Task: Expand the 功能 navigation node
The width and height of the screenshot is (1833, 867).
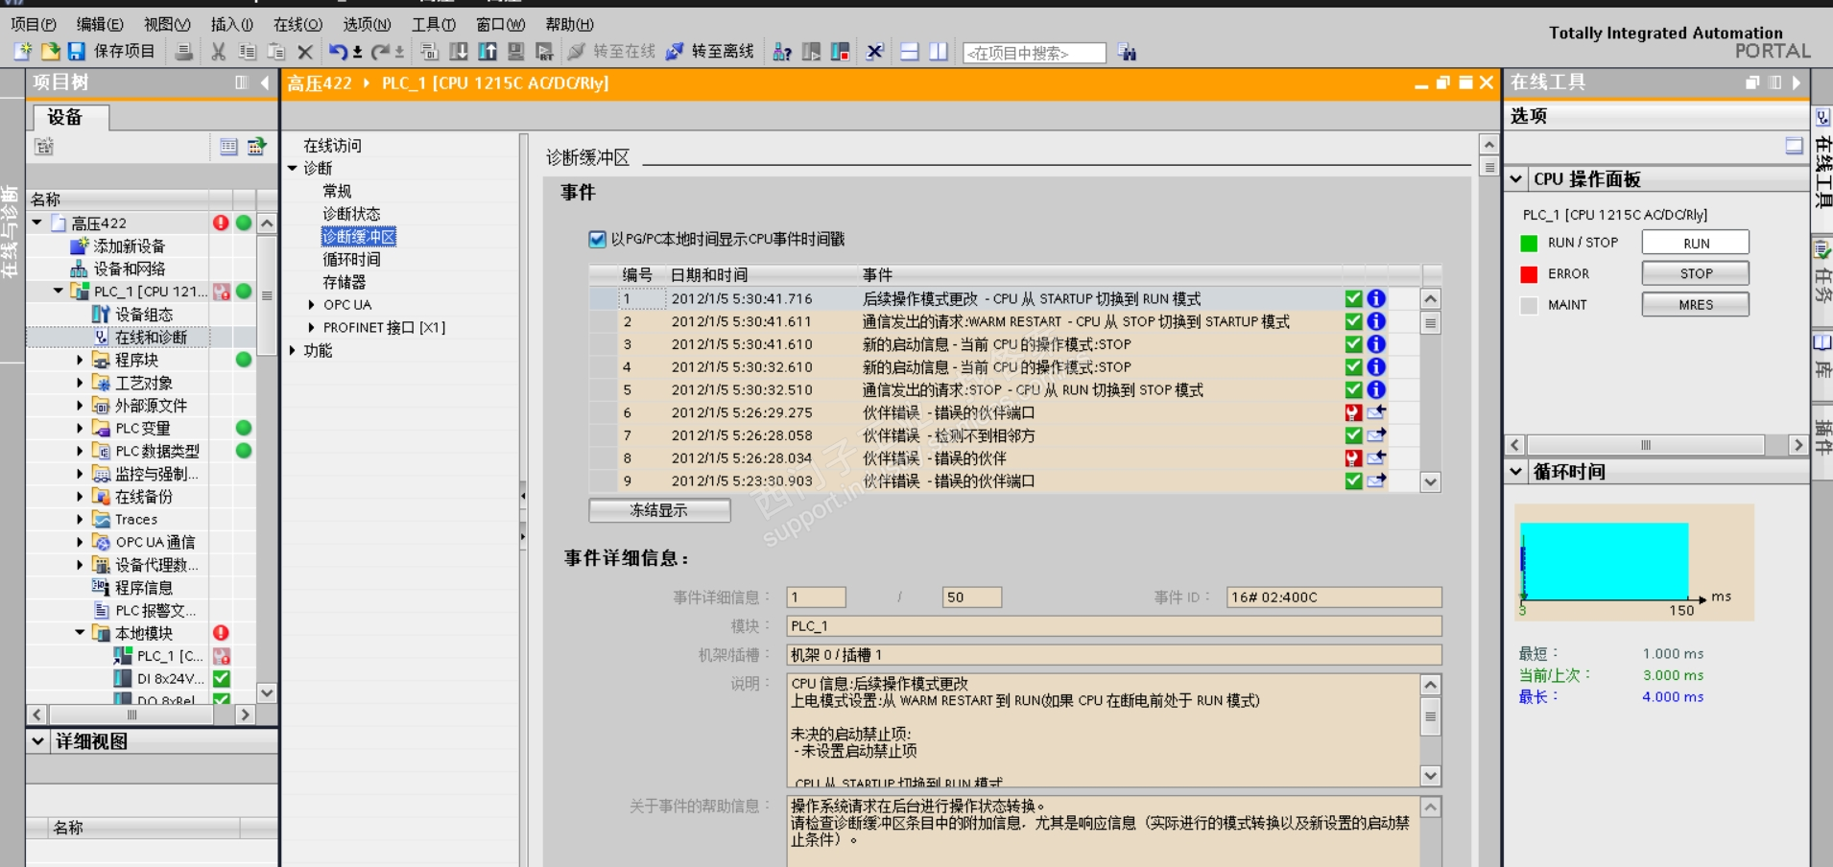Action: 293,351
